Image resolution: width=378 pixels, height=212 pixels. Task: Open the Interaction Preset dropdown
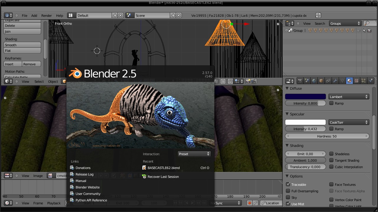[194, 154]
